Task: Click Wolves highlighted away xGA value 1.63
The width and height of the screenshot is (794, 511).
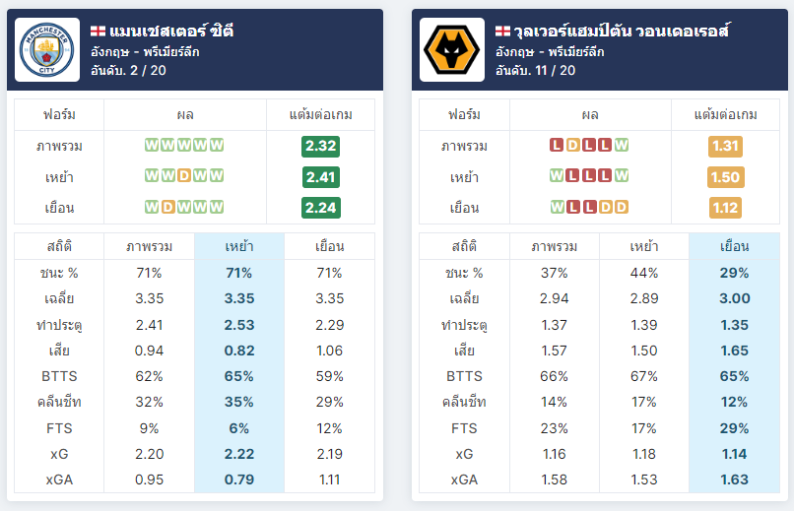Action: click(x=734, y=479)
